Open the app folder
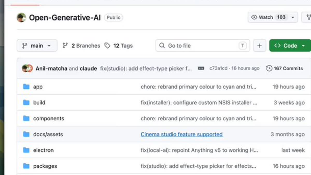Screen dimensions: 311x175 coord(38,87)
